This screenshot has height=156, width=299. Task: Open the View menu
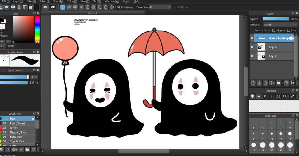pos(85,1)
